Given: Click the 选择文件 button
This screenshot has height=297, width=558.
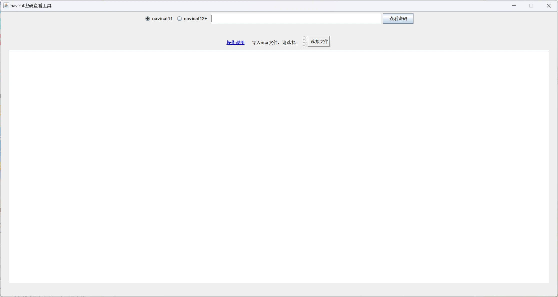Looking at the screenshot, I should (x=319, y=41).
